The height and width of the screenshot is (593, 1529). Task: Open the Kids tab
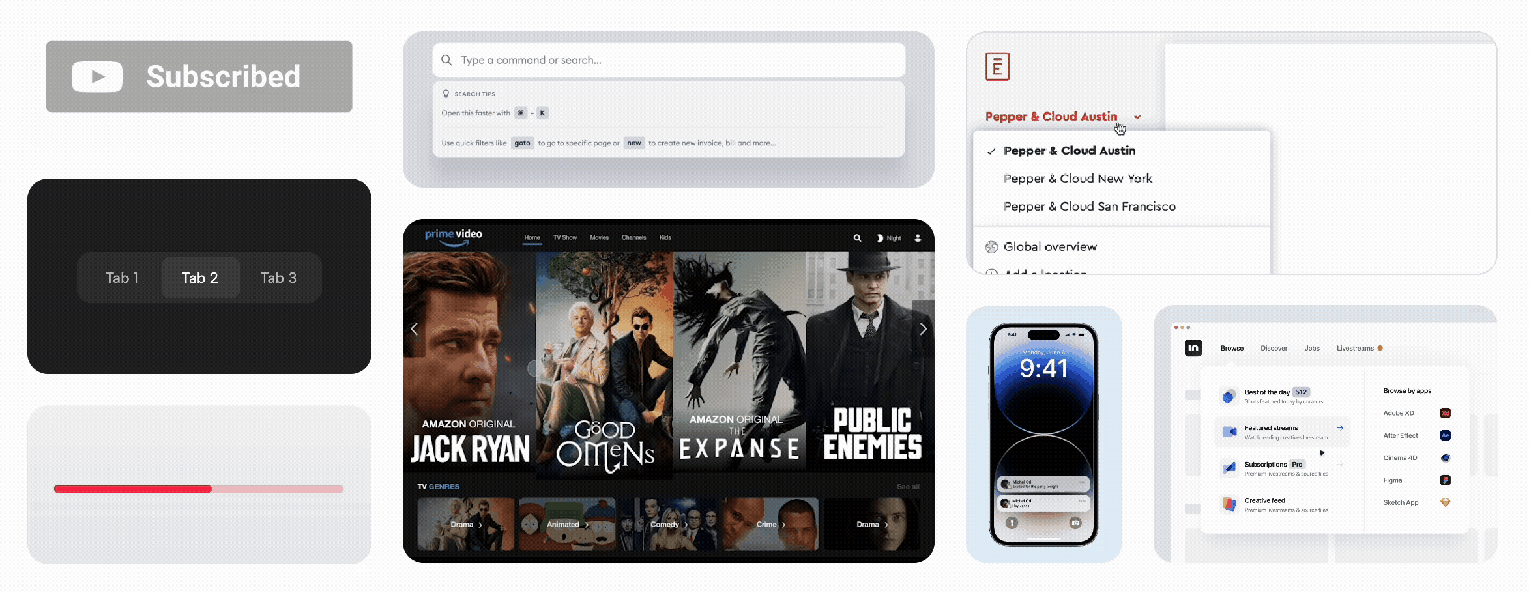point(665,238)
